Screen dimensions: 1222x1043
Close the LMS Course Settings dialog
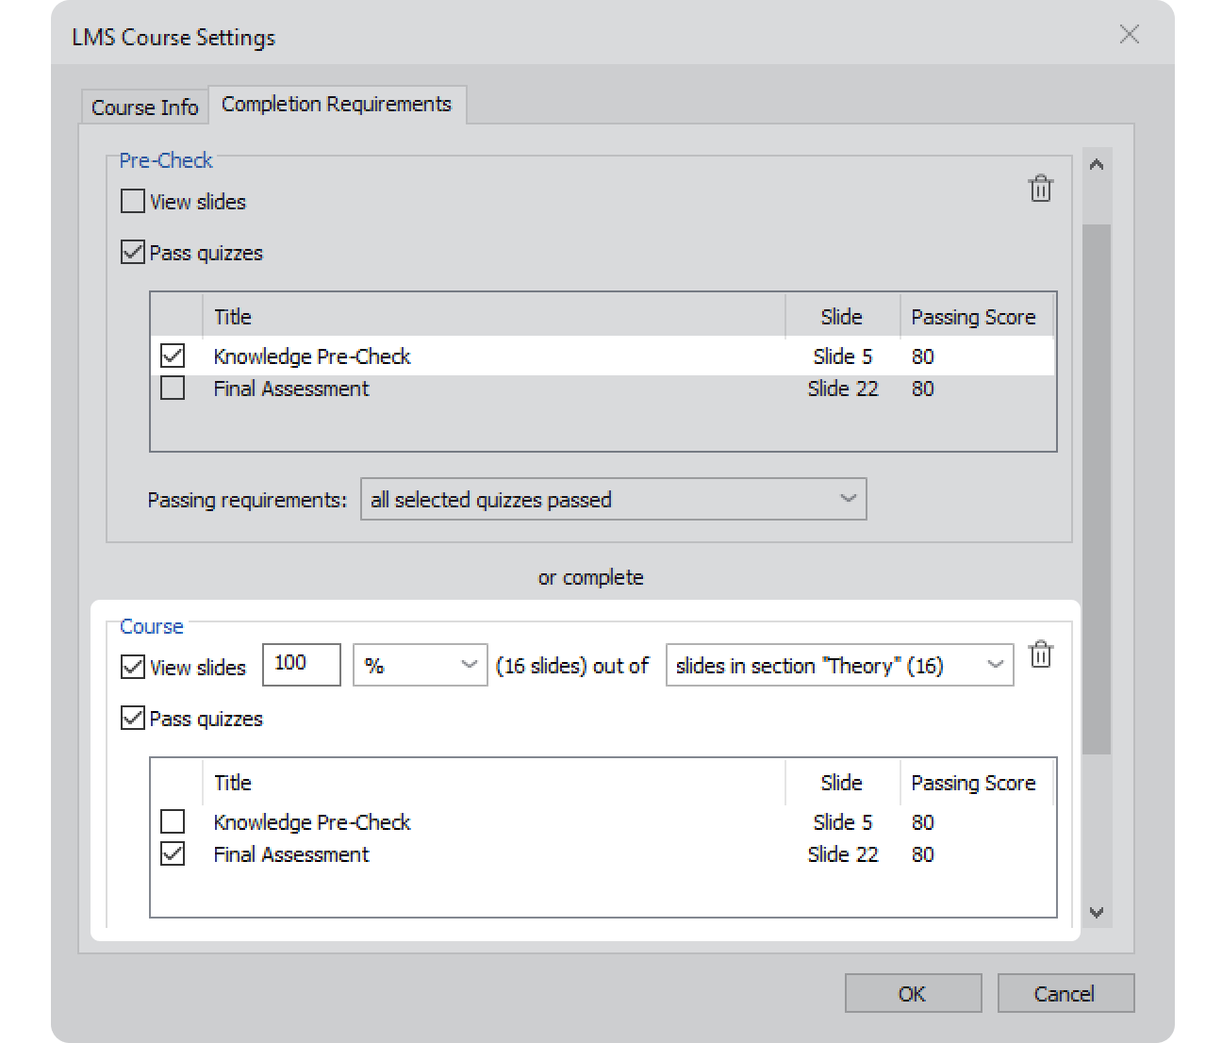pos(1129,35)
